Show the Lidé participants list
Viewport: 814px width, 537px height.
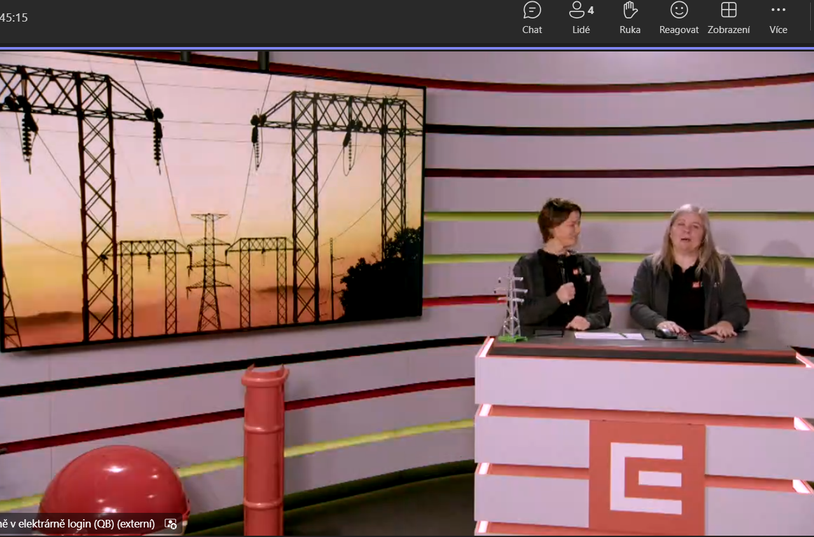581,18
